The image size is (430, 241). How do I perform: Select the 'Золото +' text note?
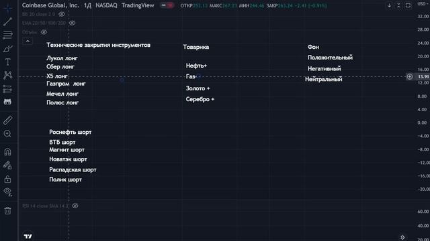(198, 88)
